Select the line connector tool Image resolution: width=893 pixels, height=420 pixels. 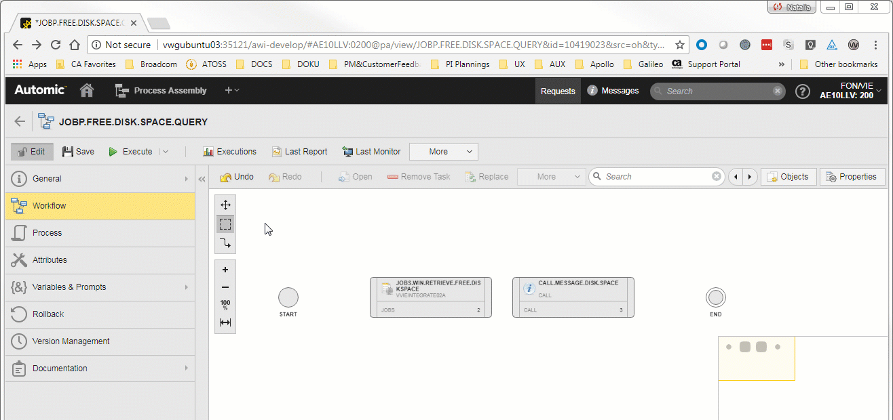(225, 243)
